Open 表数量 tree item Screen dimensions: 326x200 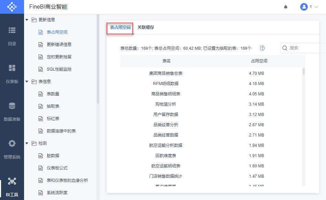click(x=53, y=94)
